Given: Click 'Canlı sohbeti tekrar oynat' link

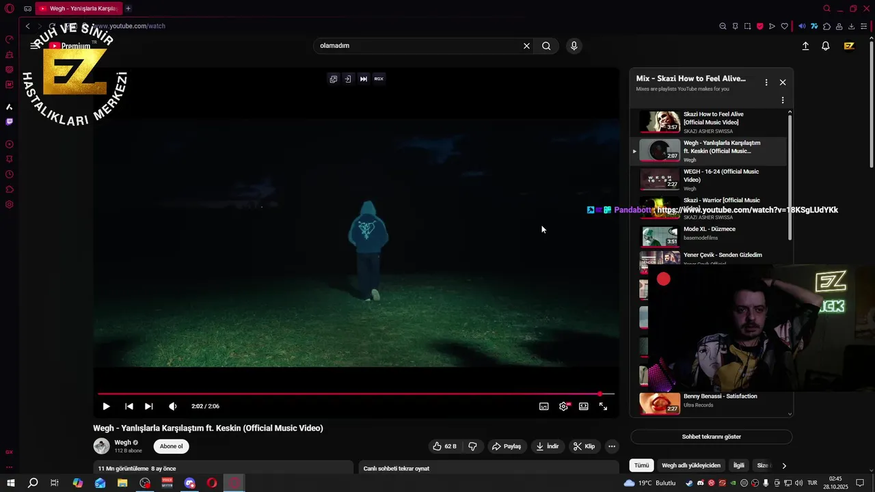Looking at the screenshot, I should pyautogui.click(x=396, y=469).
